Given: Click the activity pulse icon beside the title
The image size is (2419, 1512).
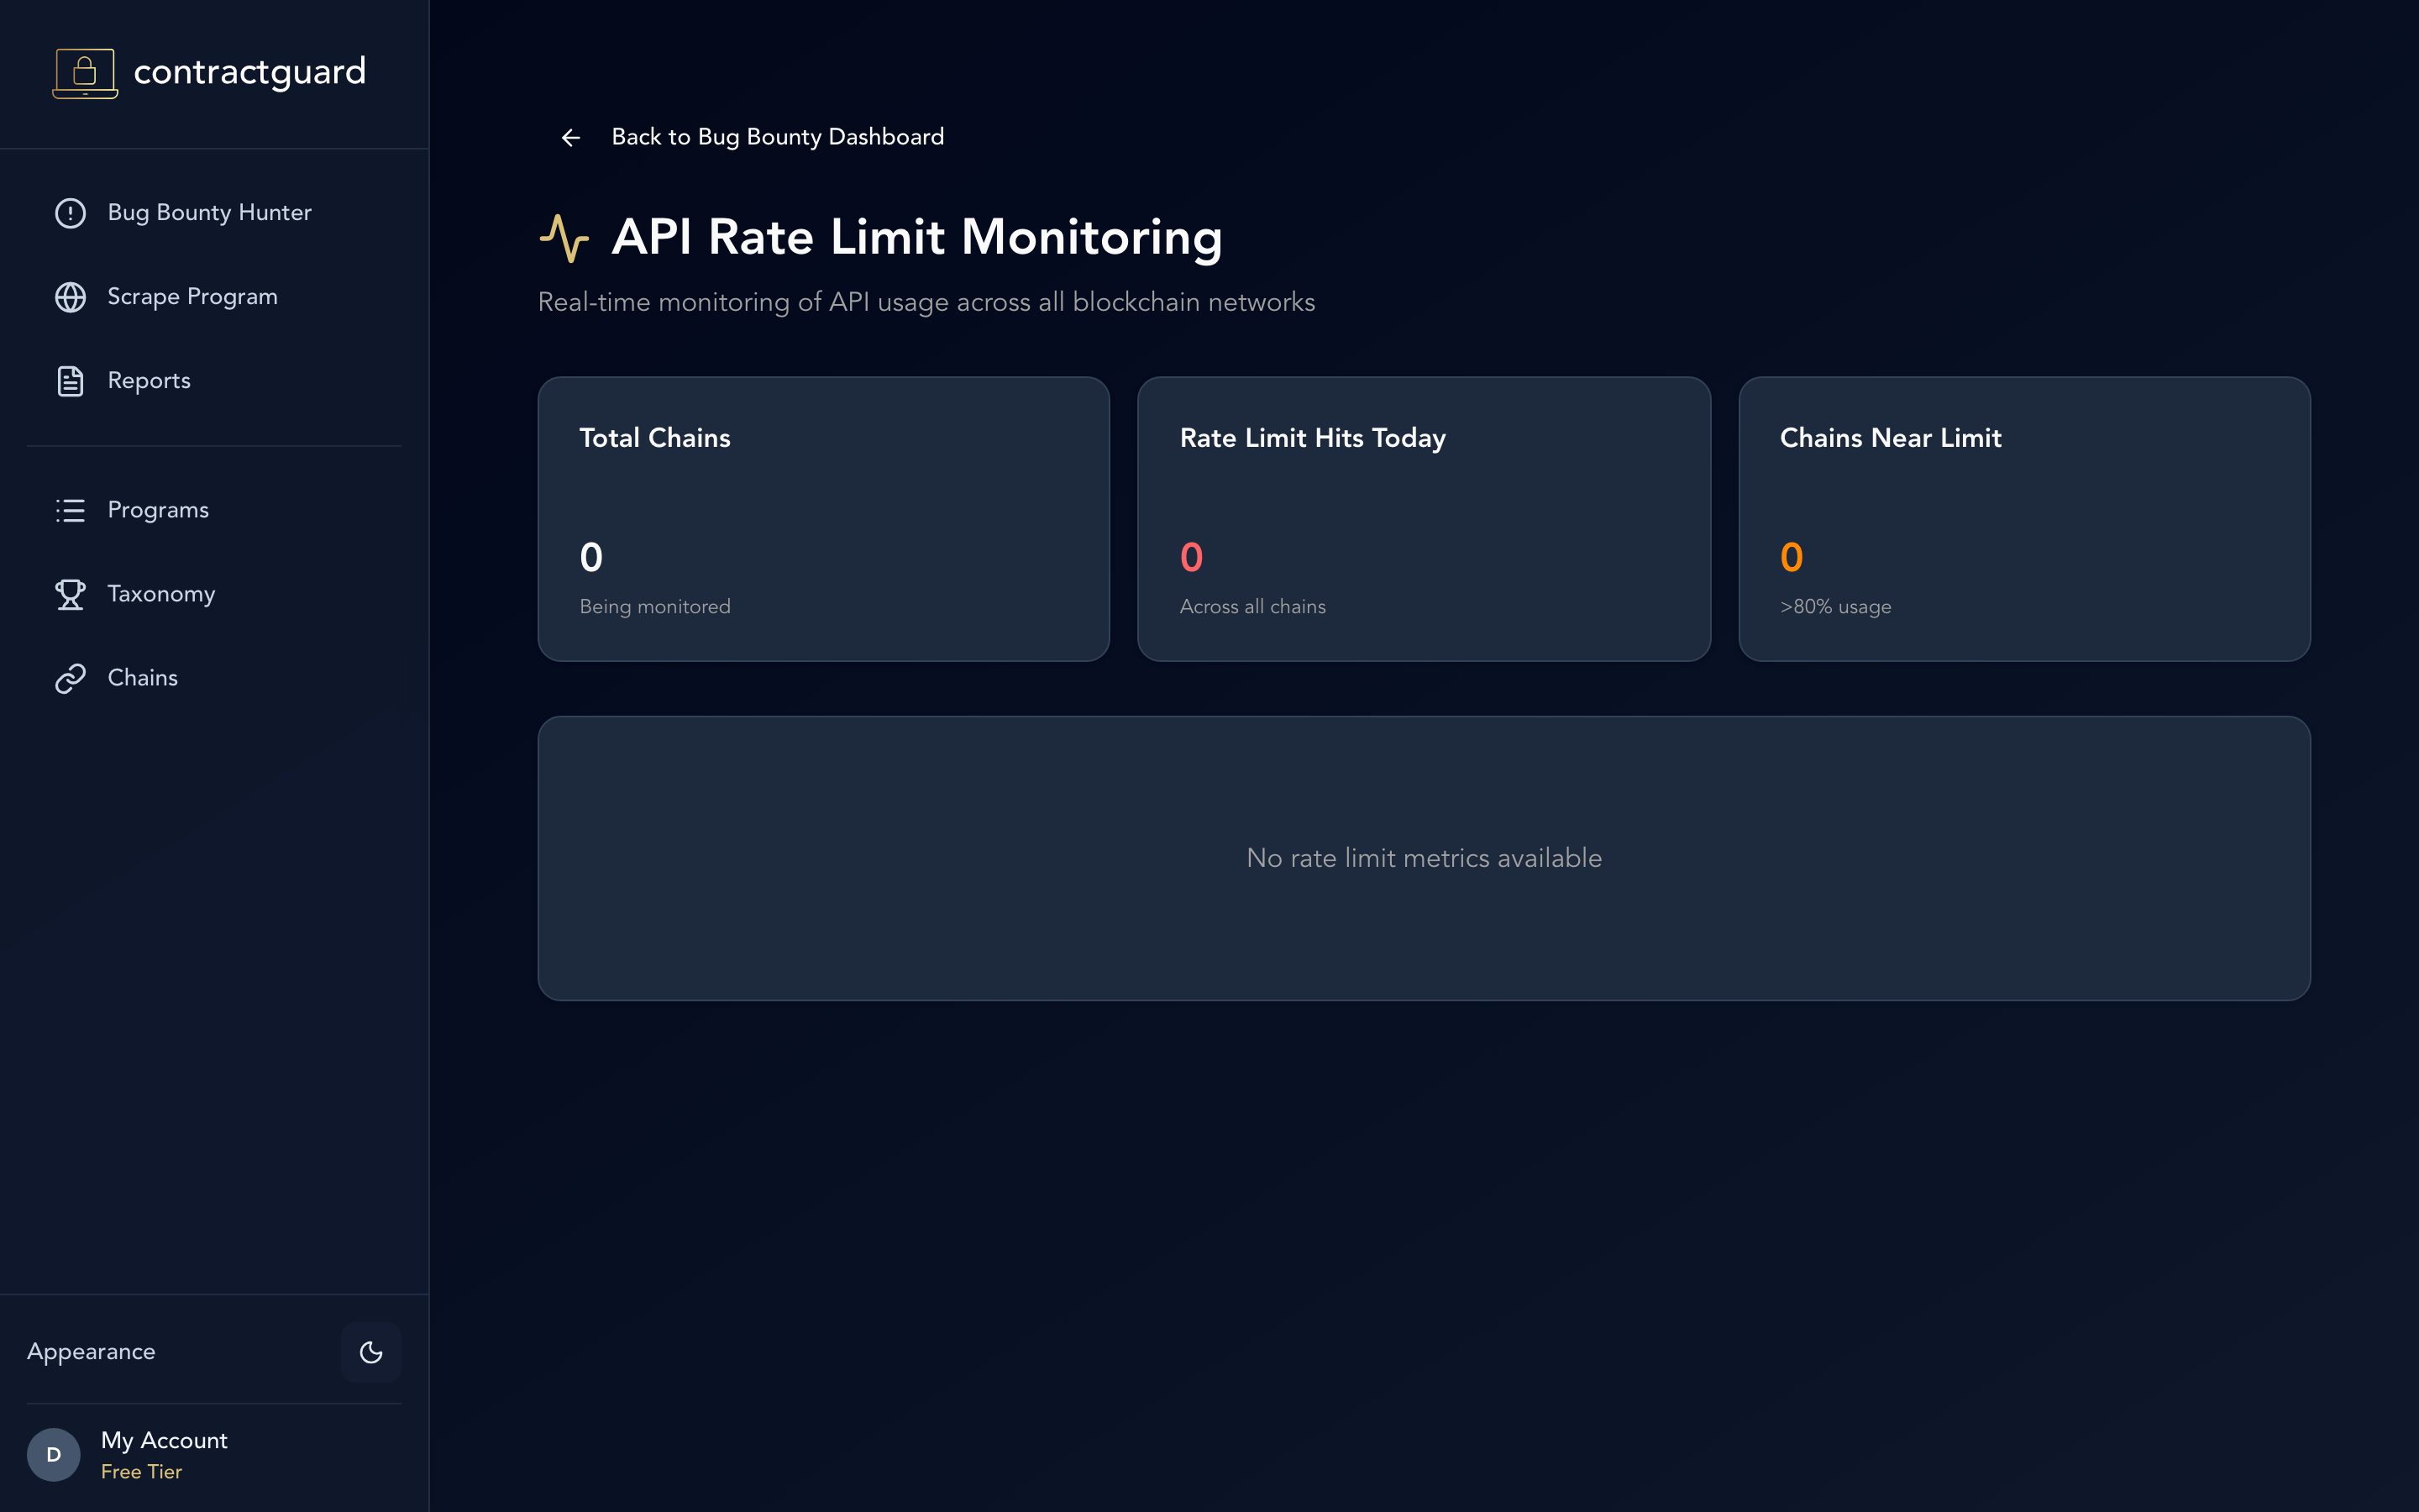Looking at the screenshot, I should (x=564, y=238).
